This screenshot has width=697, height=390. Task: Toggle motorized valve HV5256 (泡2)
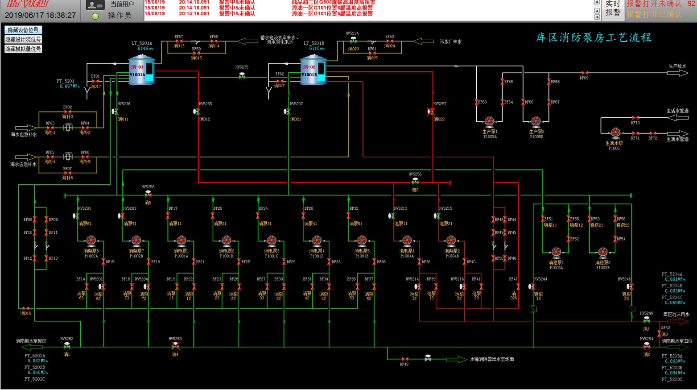pos(415,182)
